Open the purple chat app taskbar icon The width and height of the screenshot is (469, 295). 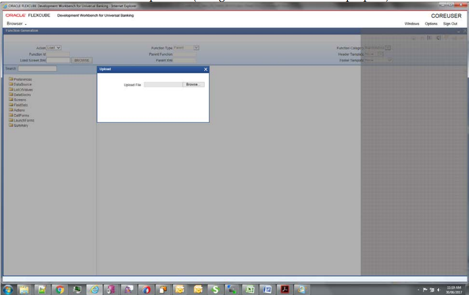coord(129,289)
